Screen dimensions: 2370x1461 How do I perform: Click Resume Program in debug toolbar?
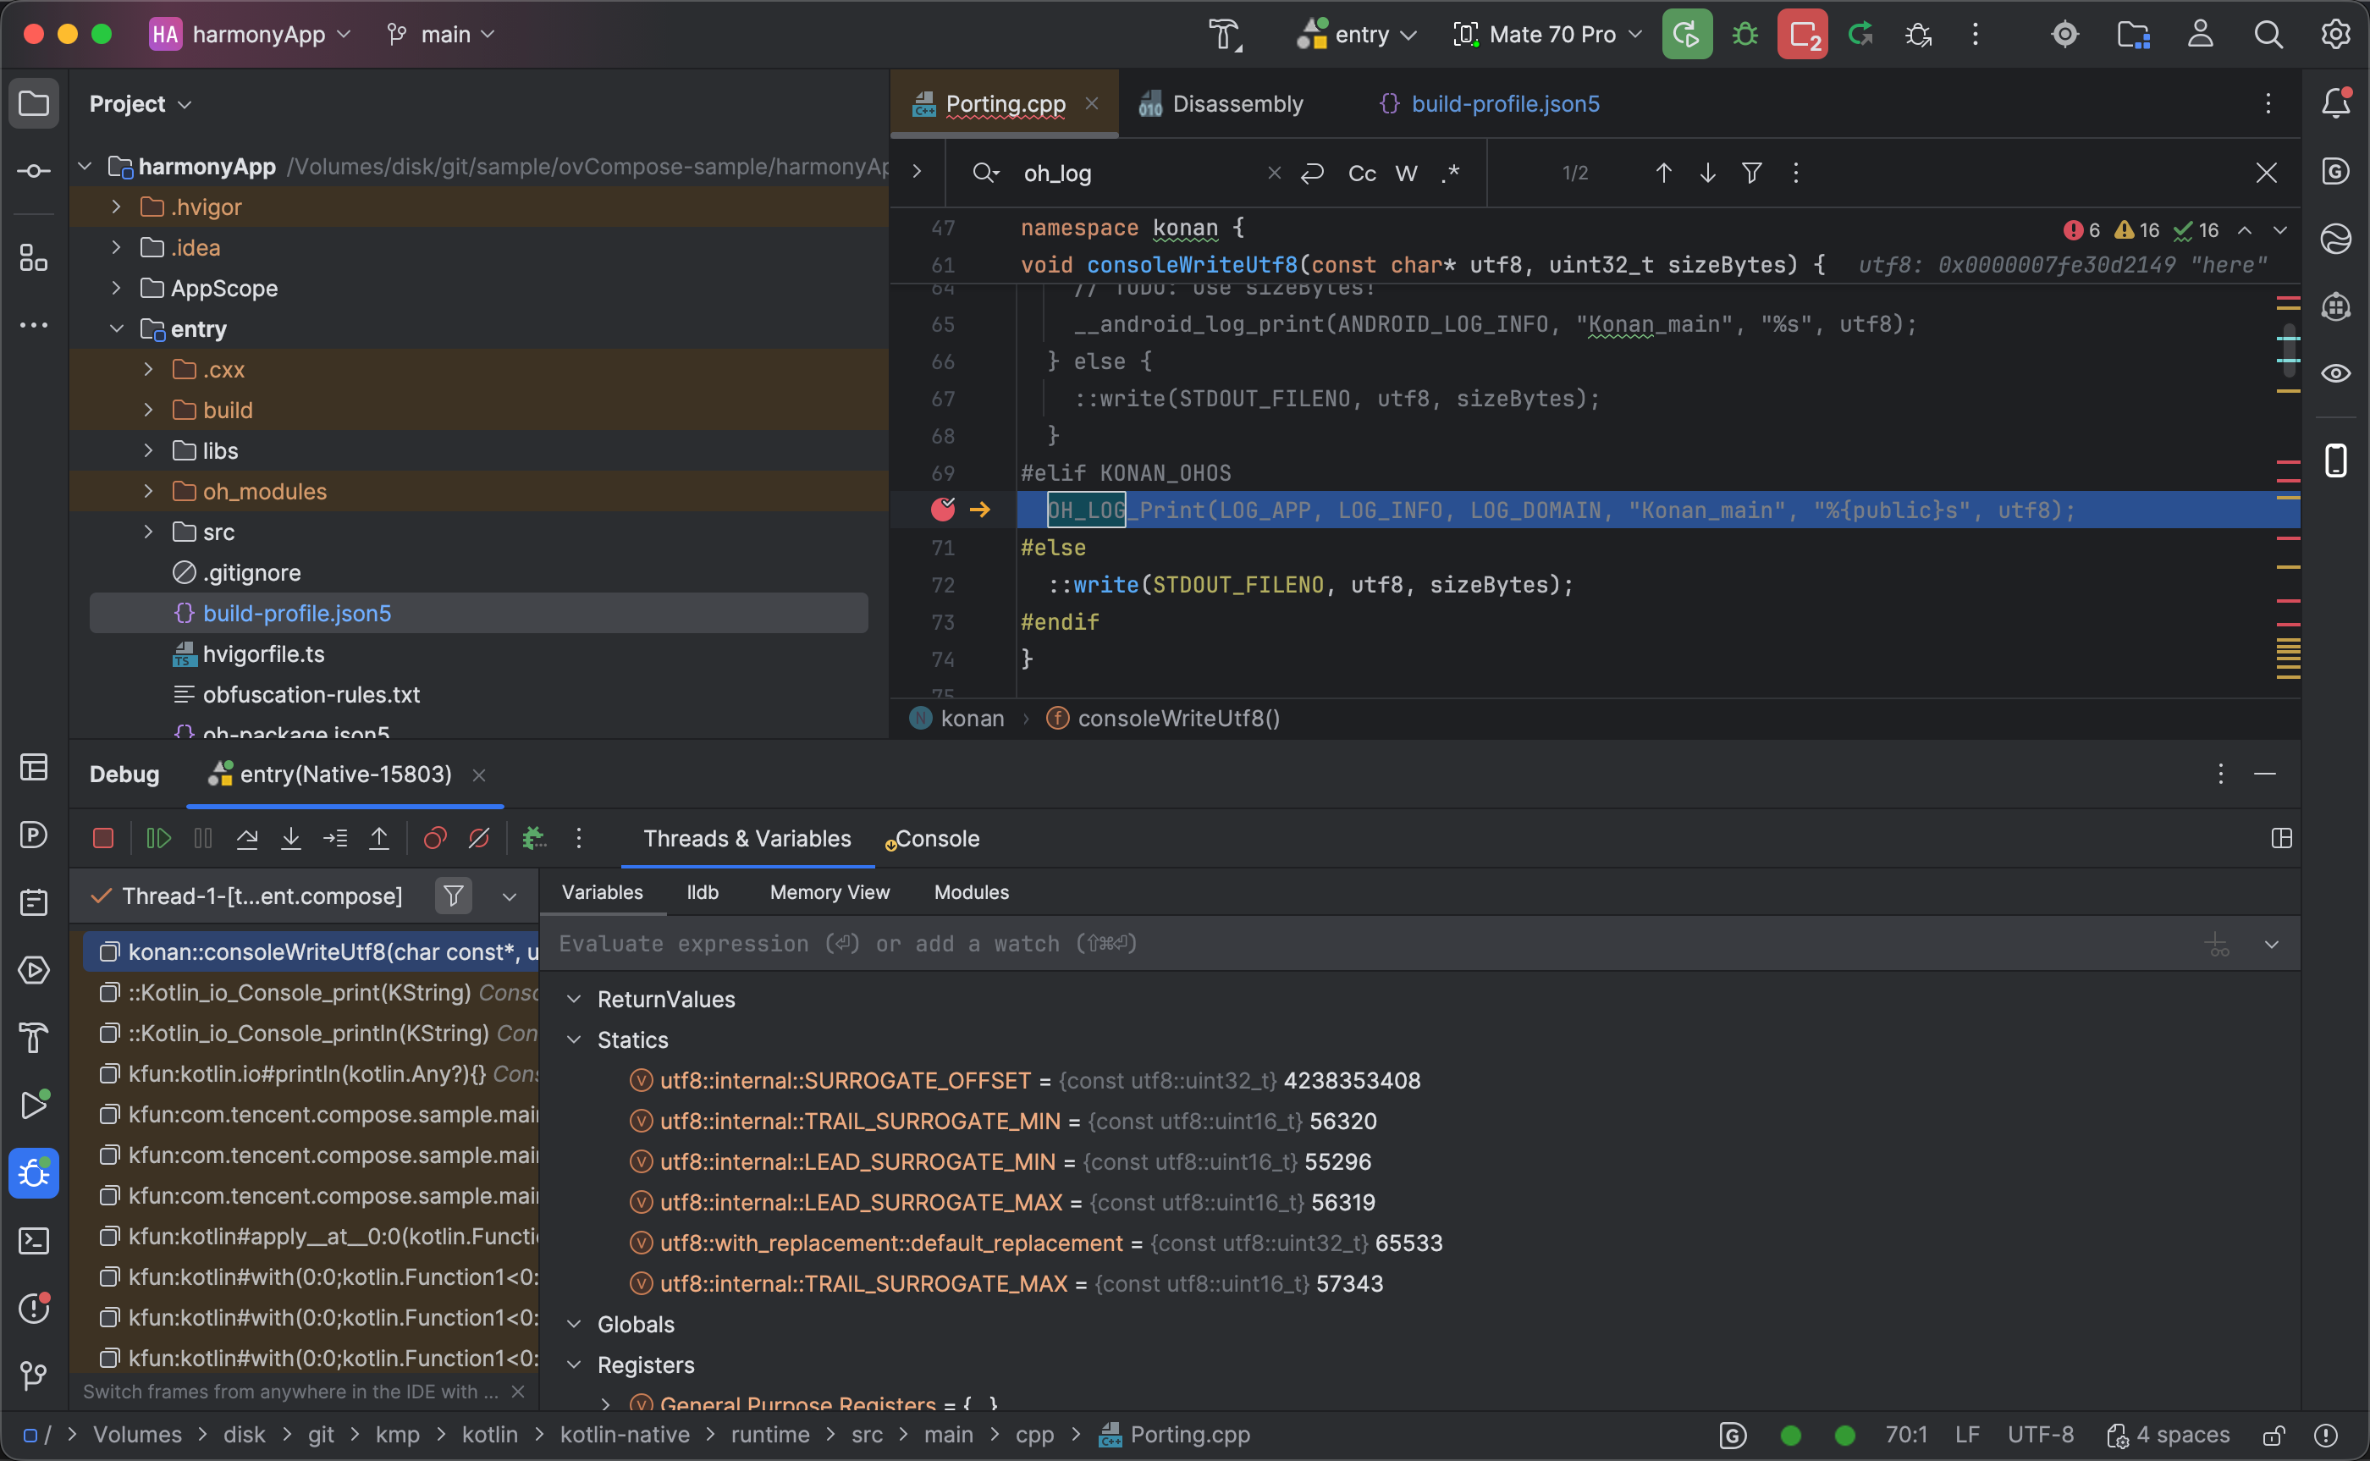pyautogui.click(x=157, y=838)
